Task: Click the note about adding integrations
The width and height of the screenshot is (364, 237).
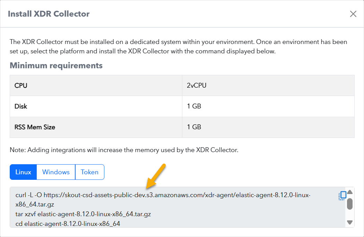Action: click(124, 150)
